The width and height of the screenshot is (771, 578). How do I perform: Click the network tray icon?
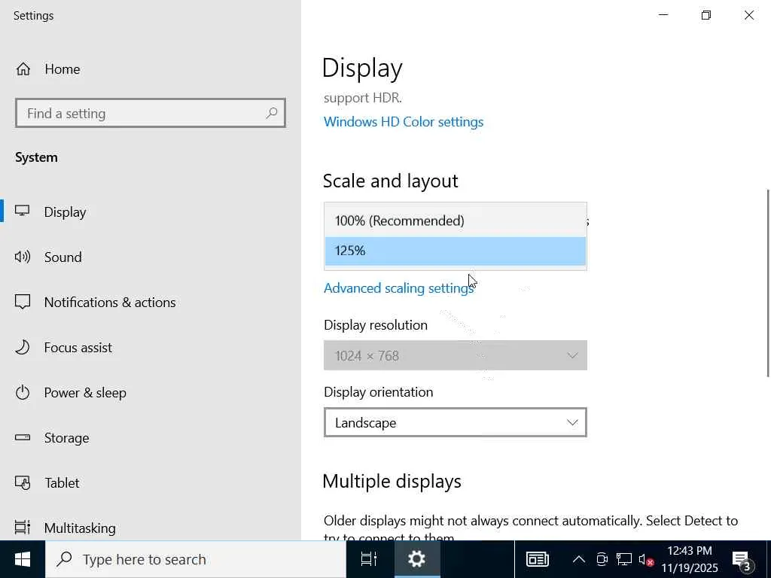click(624, 559)
